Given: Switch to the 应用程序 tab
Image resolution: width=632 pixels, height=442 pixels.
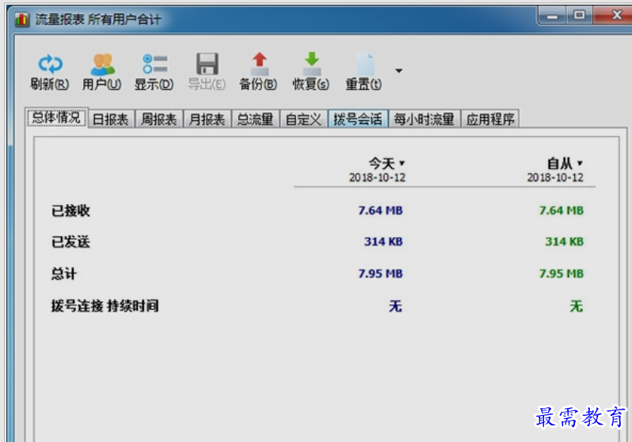Looking at the screenshot, I should click(x=490, y=119).
